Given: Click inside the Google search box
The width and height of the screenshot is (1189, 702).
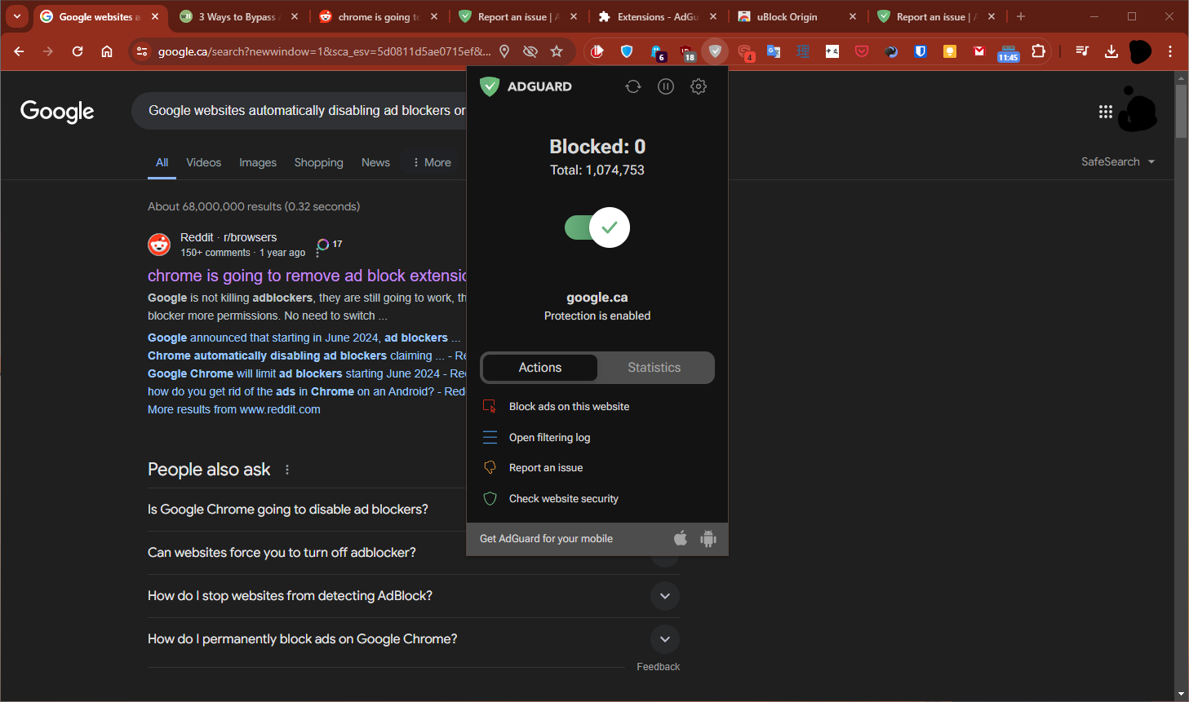Looking at the screenshot, I should (302, 110).
